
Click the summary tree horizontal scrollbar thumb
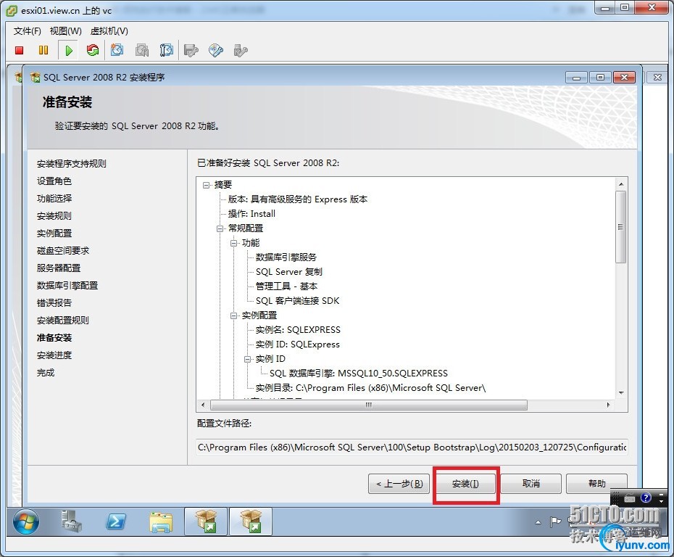coord(368,405)
